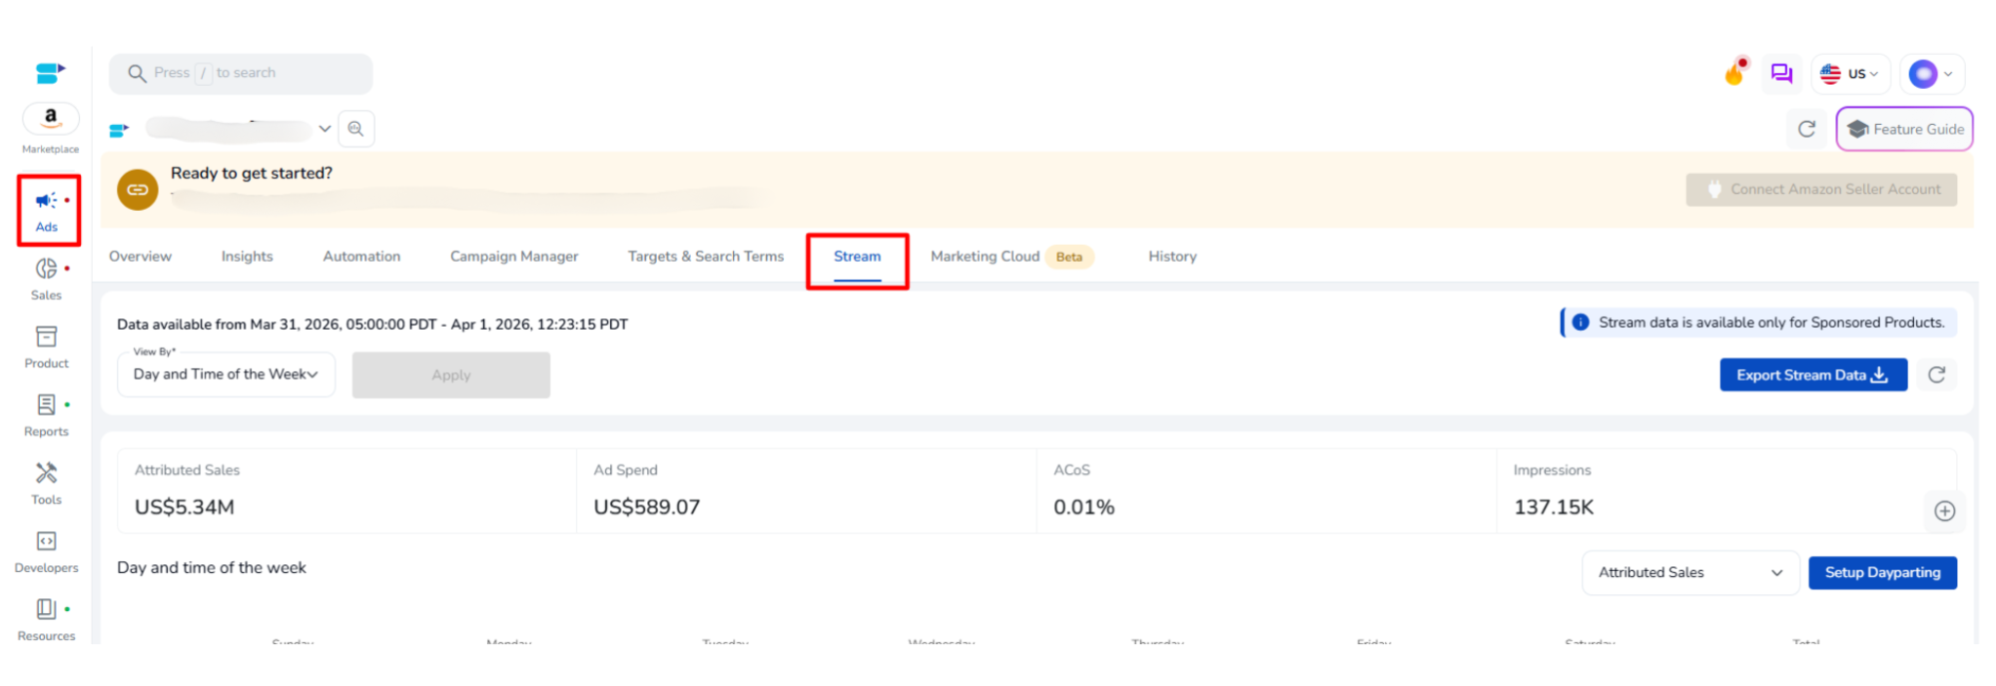Click the magnifier icon beside the account selector
1996x686 pixels.
[x=356, y=129]
